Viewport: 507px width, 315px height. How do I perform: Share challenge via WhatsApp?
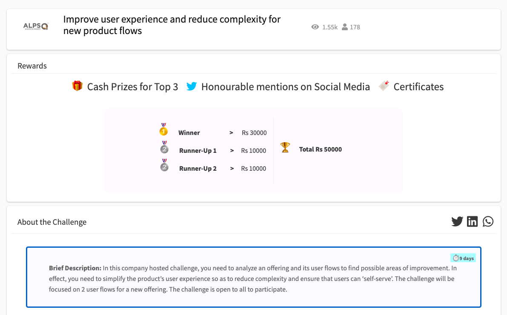pyautogui.click(x=488, y=222)
